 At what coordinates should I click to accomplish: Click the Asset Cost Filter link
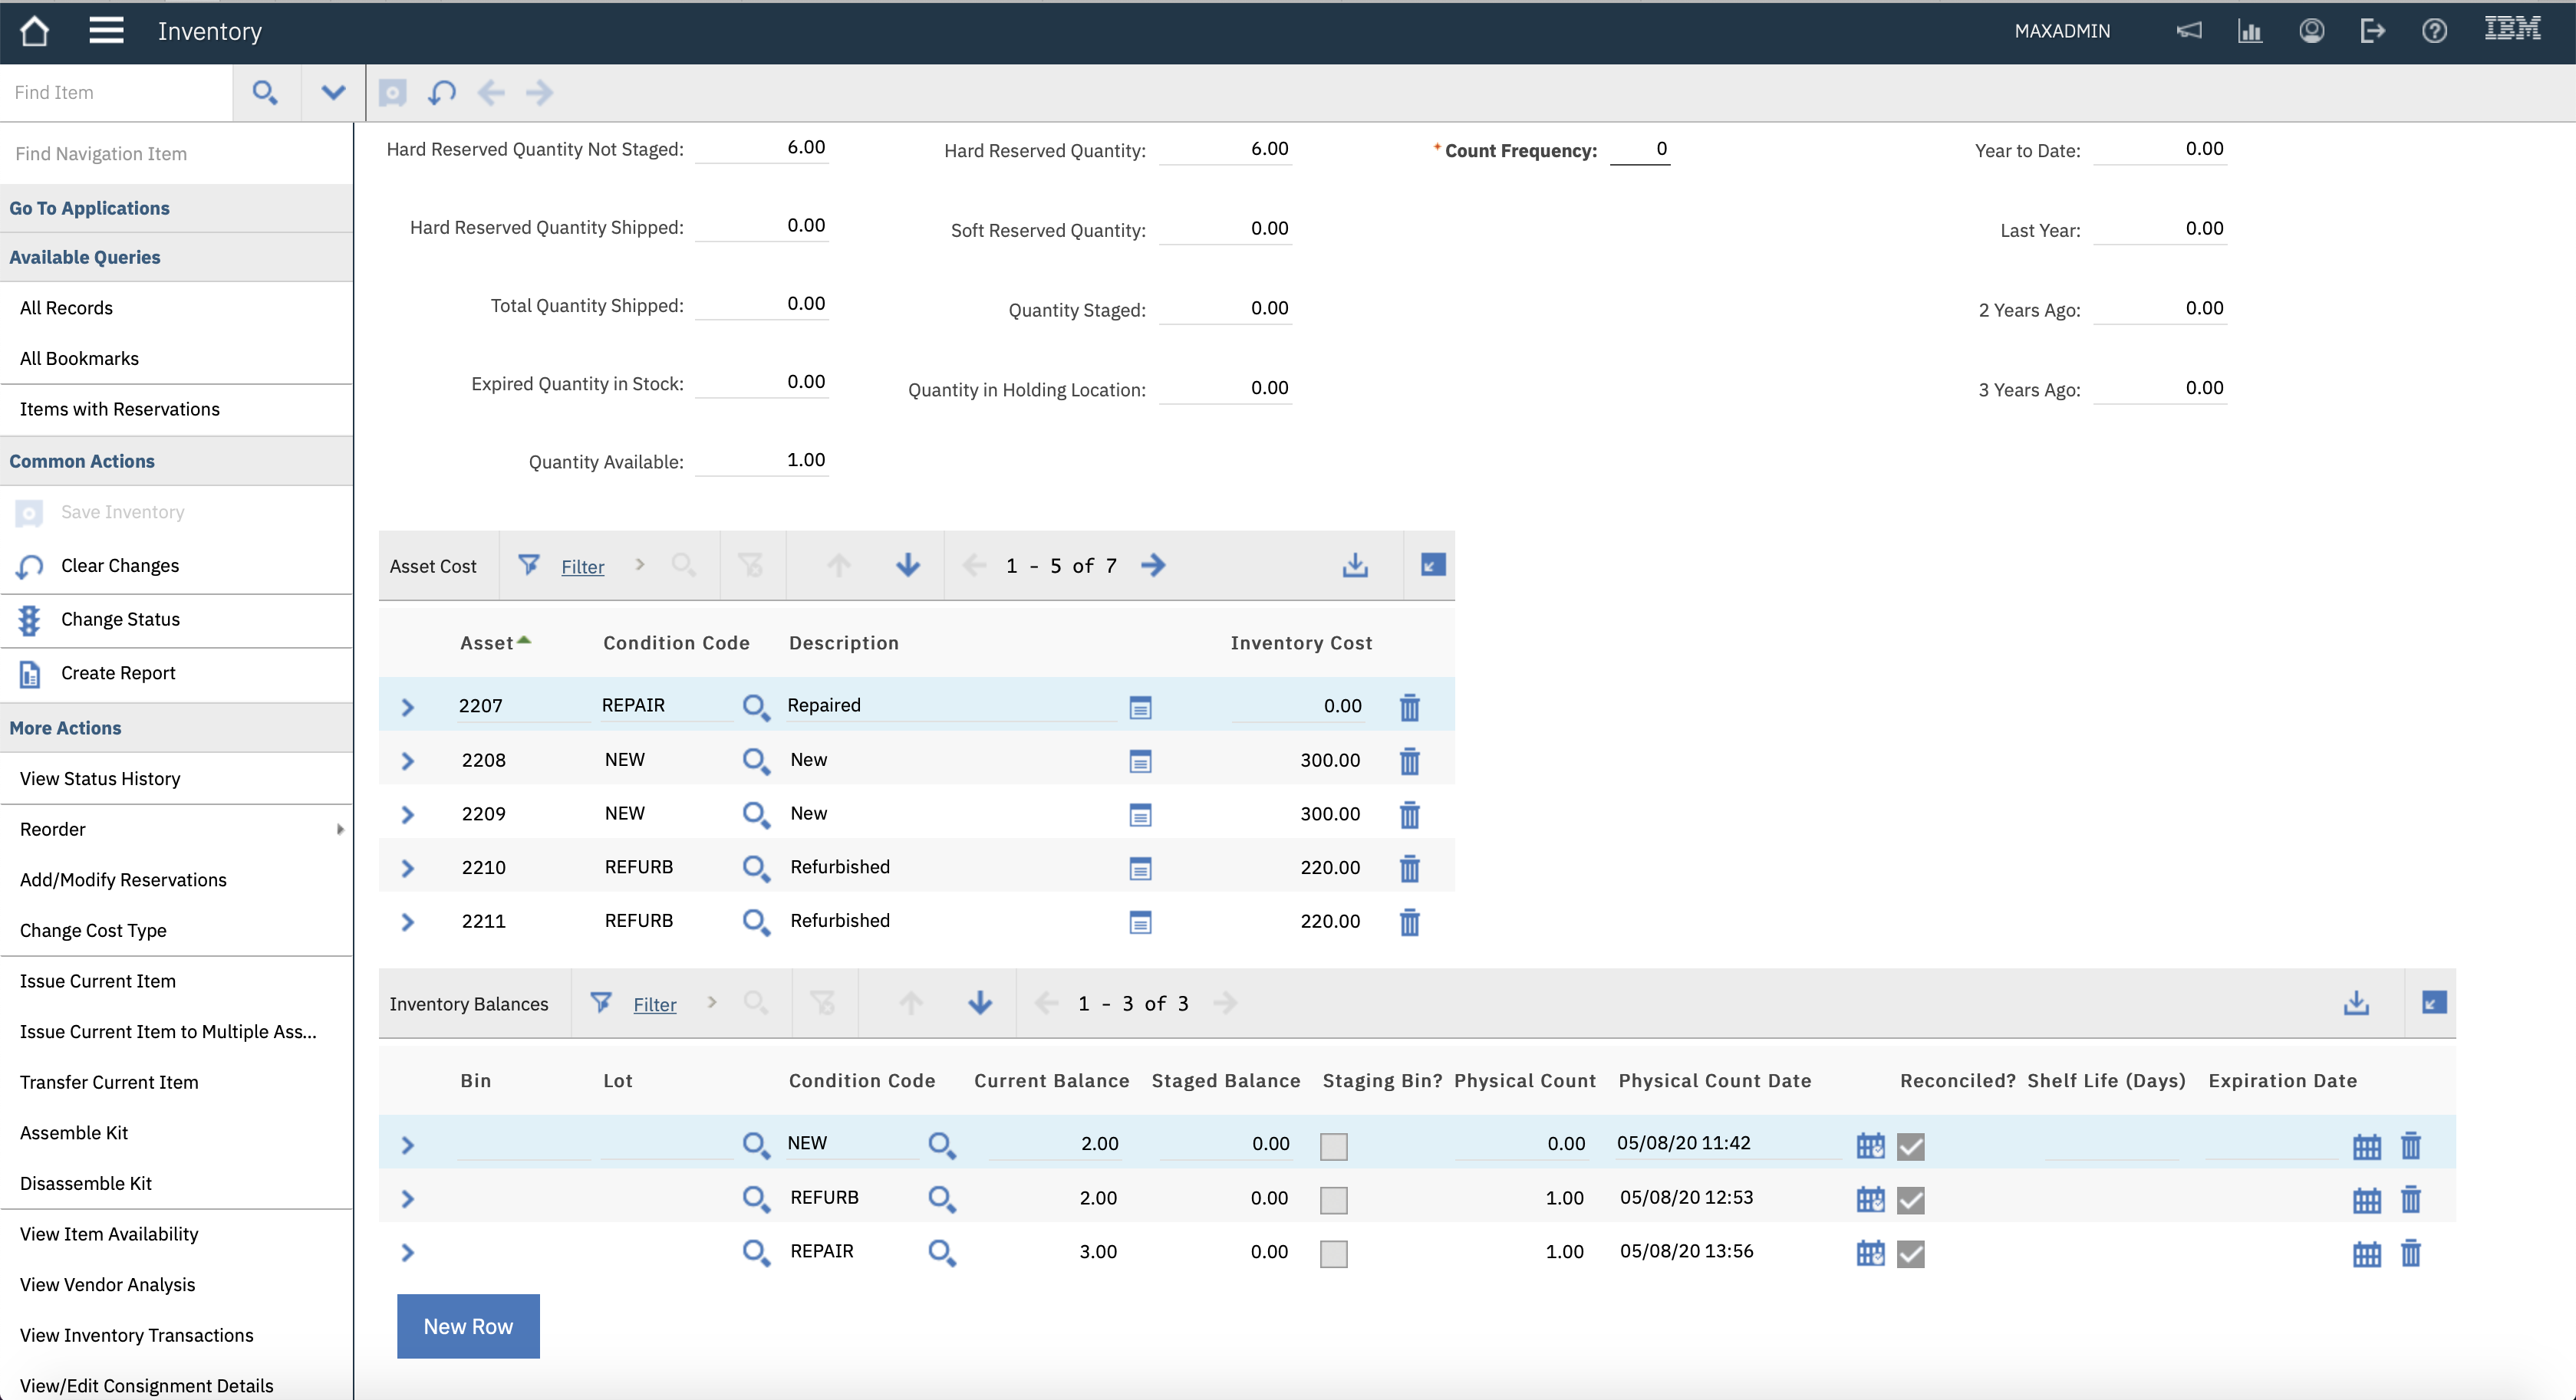point(582,567)
